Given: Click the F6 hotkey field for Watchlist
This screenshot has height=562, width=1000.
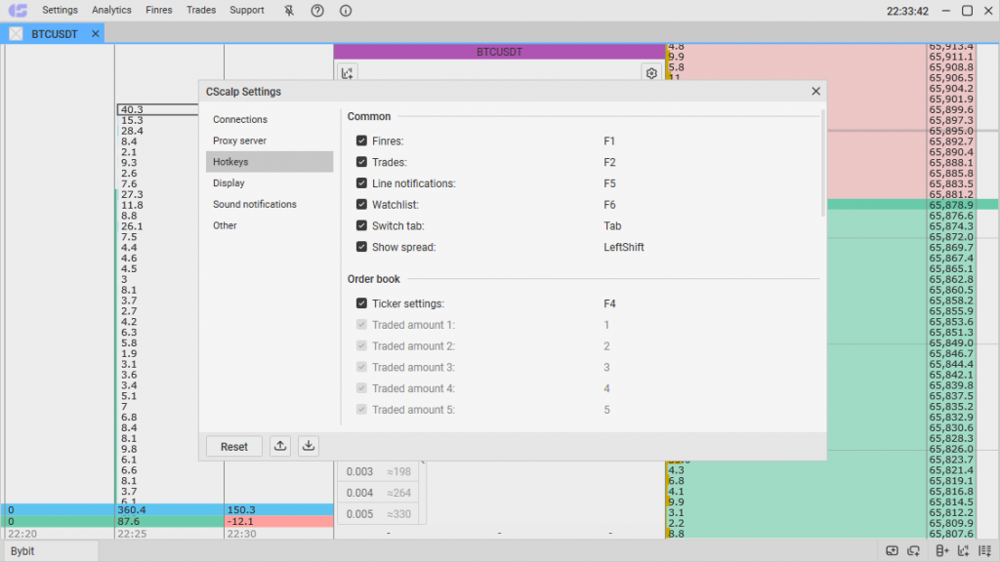Looking at the screenshot, I should coord(609,205).
